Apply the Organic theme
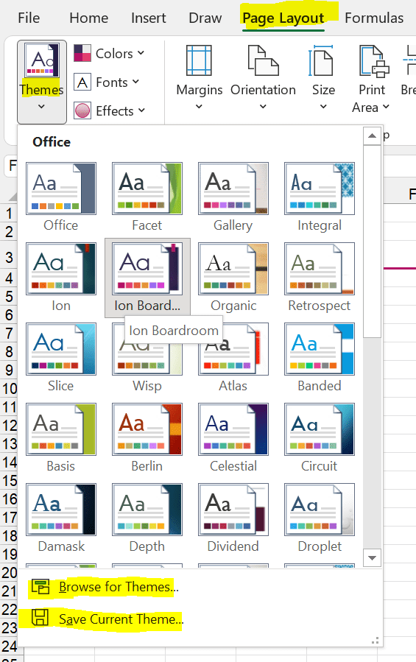 point(233,278)
